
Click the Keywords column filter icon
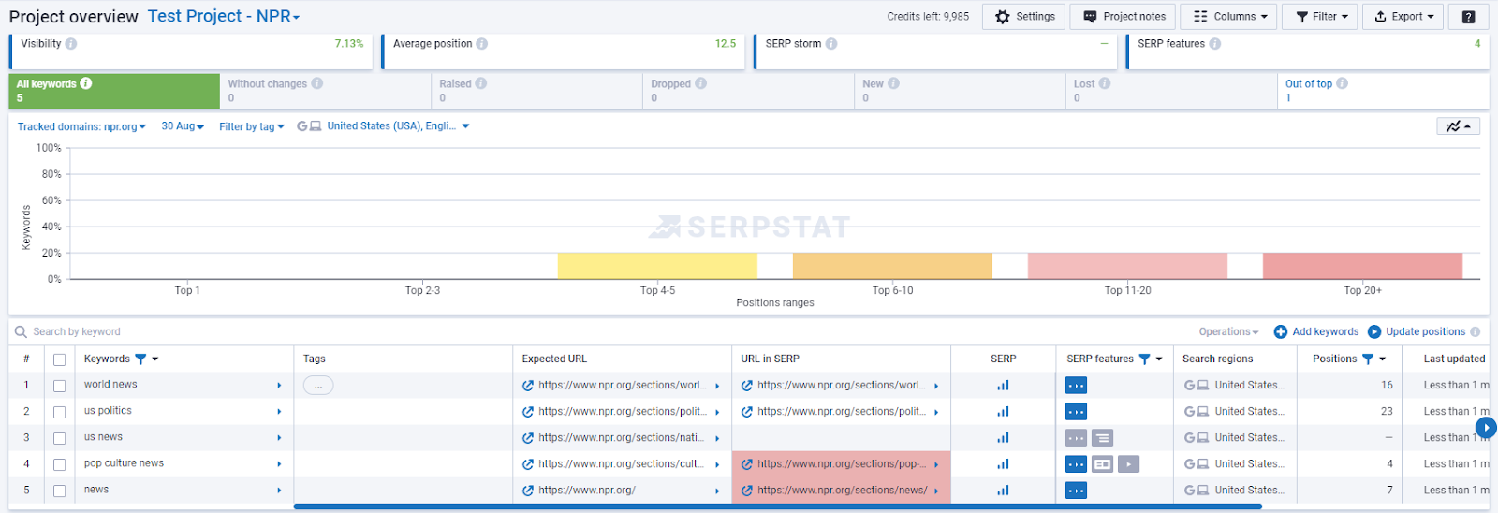140,359
